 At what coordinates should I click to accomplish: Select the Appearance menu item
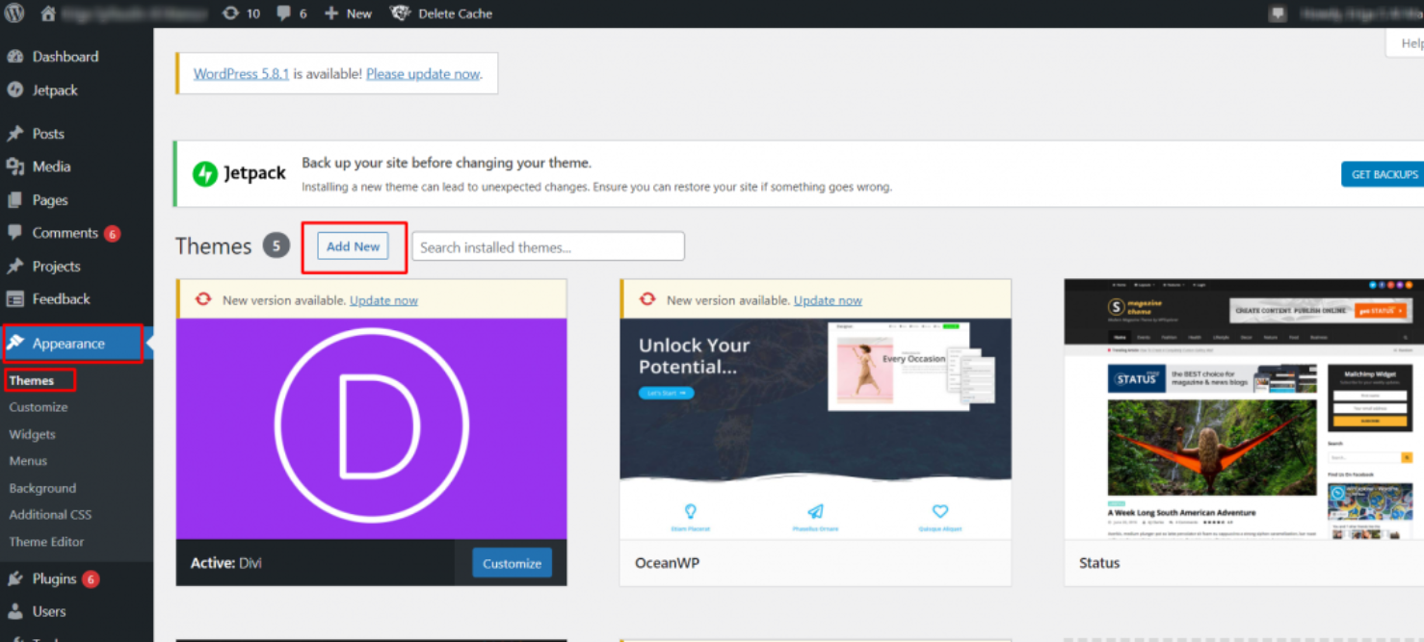(71, 344)
